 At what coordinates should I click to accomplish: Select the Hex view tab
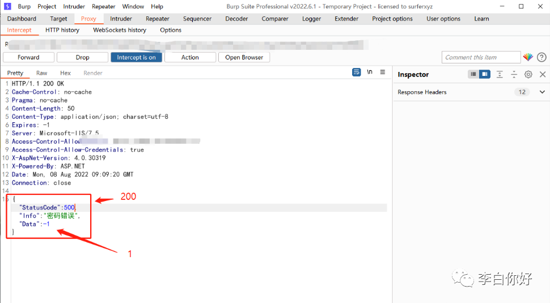tap(65, 73)
